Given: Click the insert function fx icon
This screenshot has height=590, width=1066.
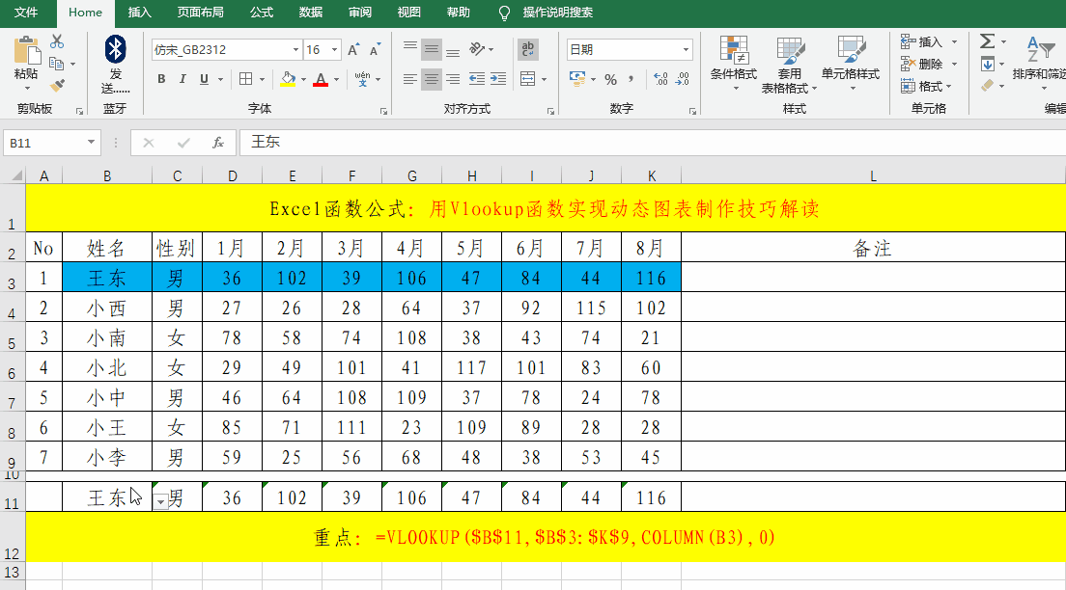Looking at the screenshot, I should 218,143.
